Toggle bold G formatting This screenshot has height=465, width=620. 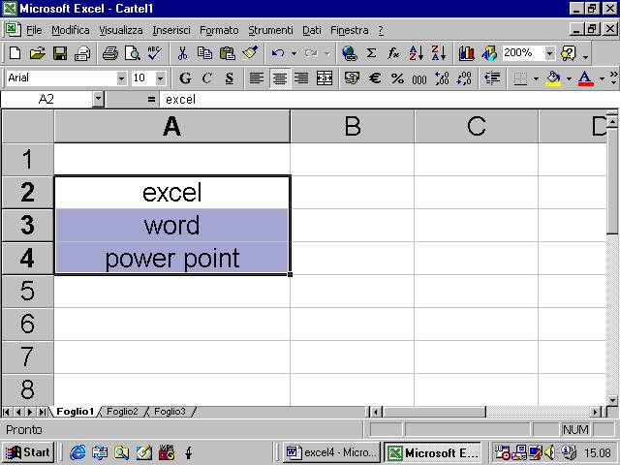click(185, 78)
